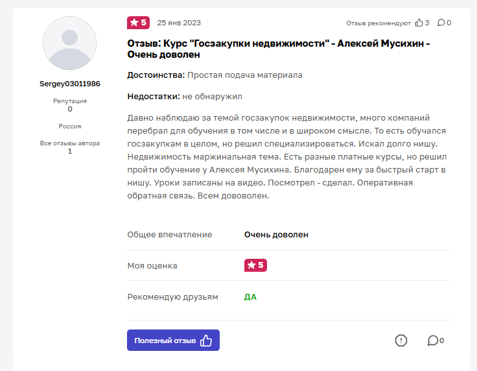Click the main review text paragraph
Viewport: 477px width, 371px height.
click(x=287, y=157)
